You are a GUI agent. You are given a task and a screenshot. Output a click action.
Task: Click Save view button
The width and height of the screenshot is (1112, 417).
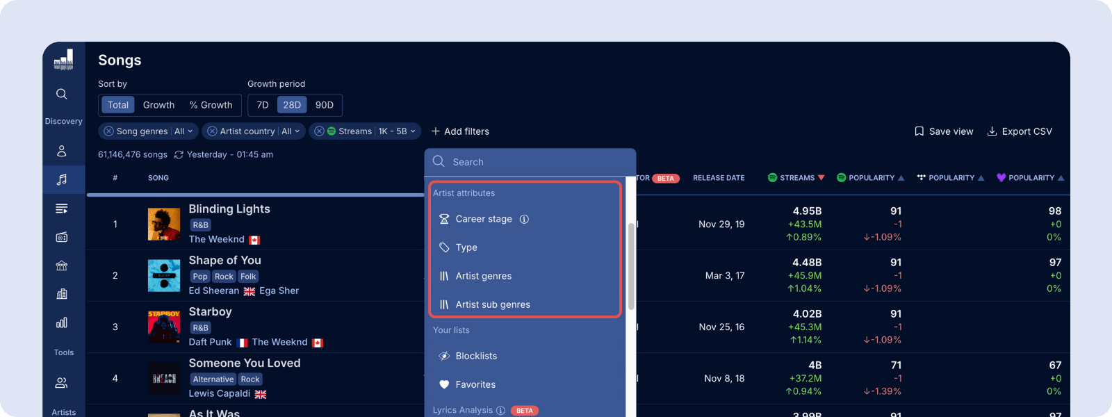point(944,131)
